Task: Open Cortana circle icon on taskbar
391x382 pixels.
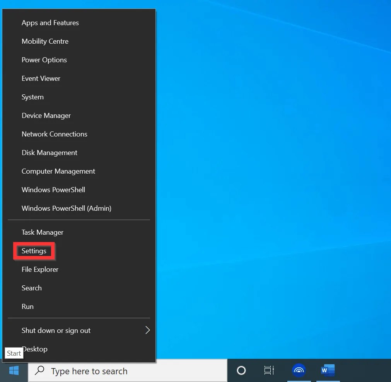Action: tap(241, 370)
